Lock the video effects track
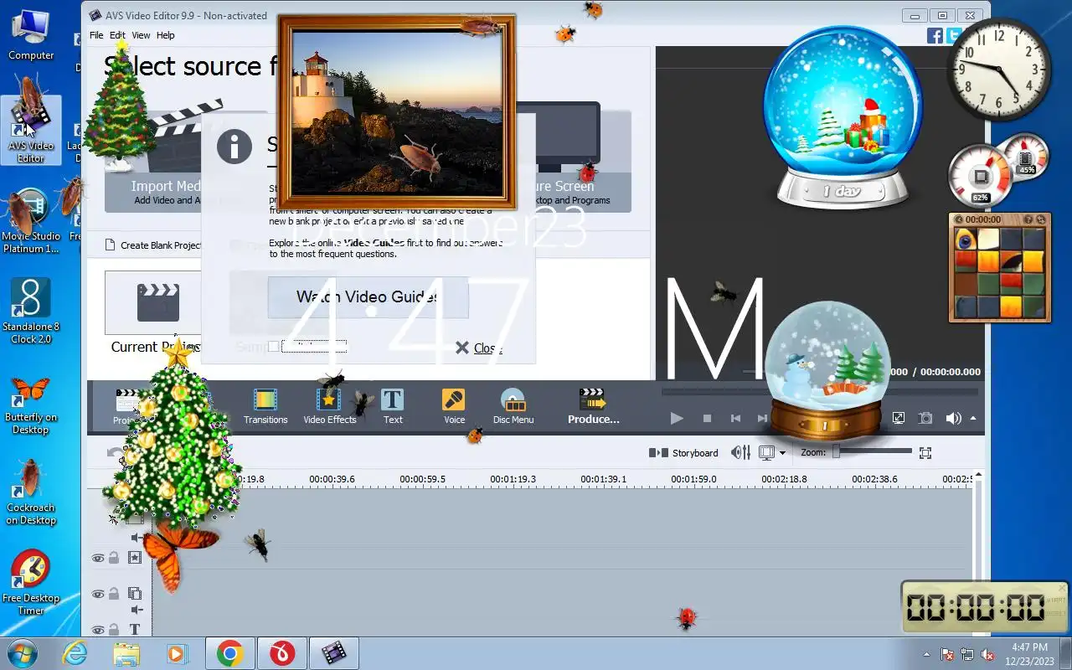The width and height of the screenshot is (1072, 670). pyautogui.click(x=114, y=558)
